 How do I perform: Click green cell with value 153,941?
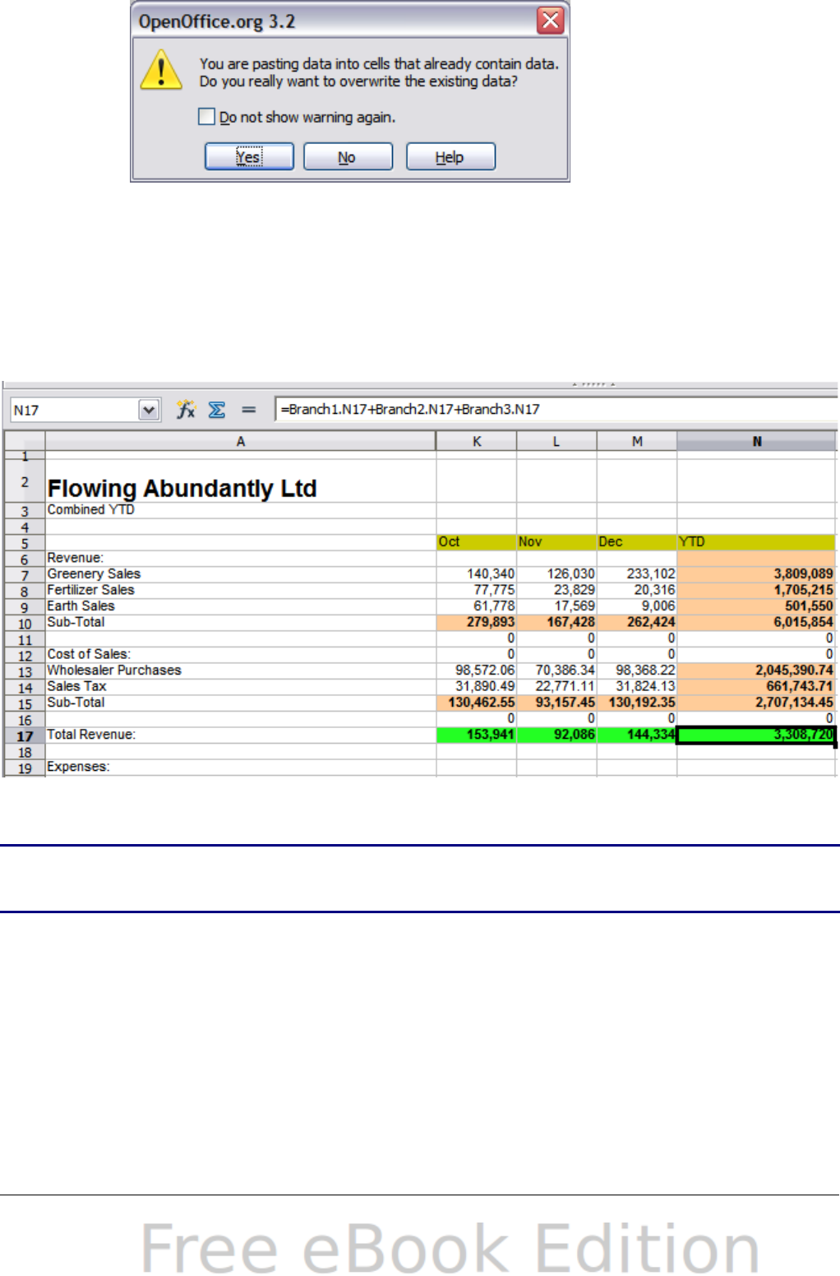pyautogui.click(x=477, y=735)
